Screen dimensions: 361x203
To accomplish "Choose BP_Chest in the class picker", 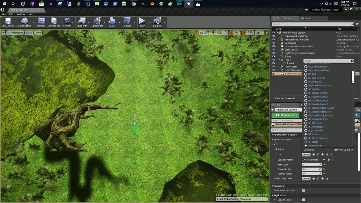I will pos(313,134).
